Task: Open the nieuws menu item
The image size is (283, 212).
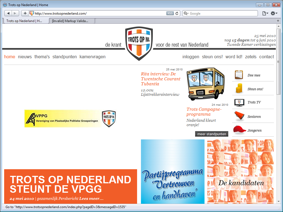Action: click(x=25, y=57)
